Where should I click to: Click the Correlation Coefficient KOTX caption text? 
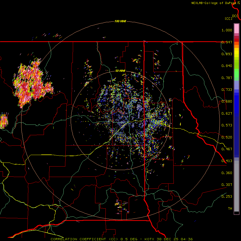pos(122,239)
